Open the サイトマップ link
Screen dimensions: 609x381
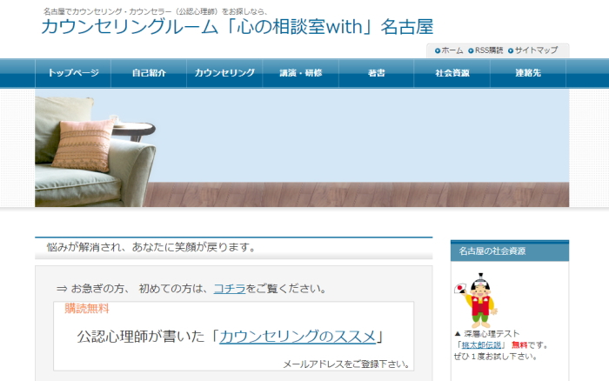pos(536,50)
